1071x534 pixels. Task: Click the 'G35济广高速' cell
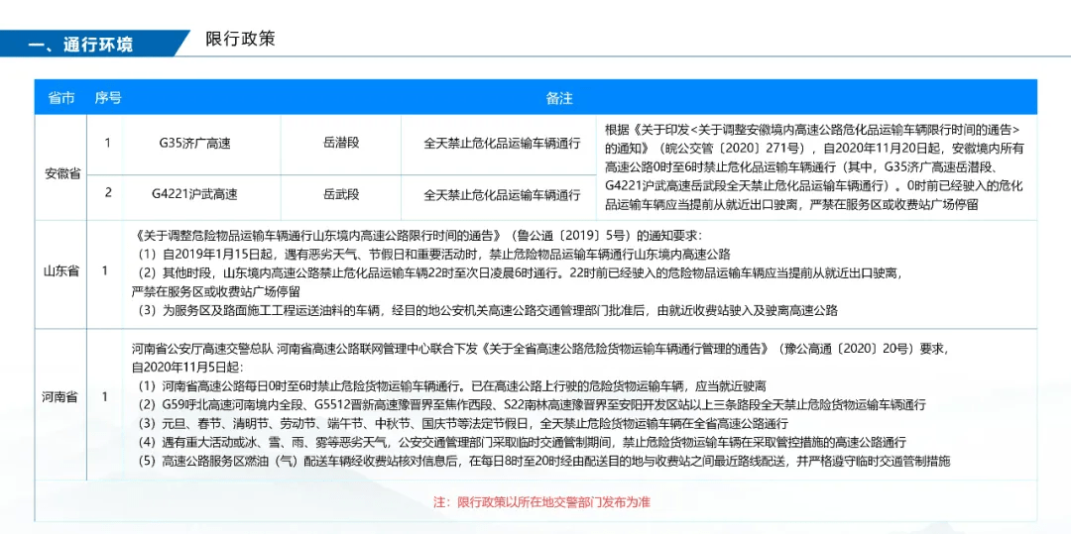(194, 144)
